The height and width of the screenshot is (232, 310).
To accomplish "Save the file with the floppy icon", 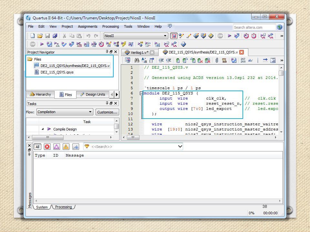I will (47, 36).
